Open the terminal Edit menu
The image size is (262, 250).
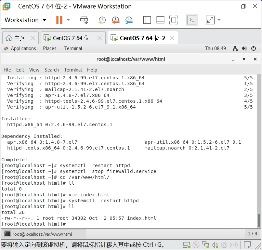point(20,70)
